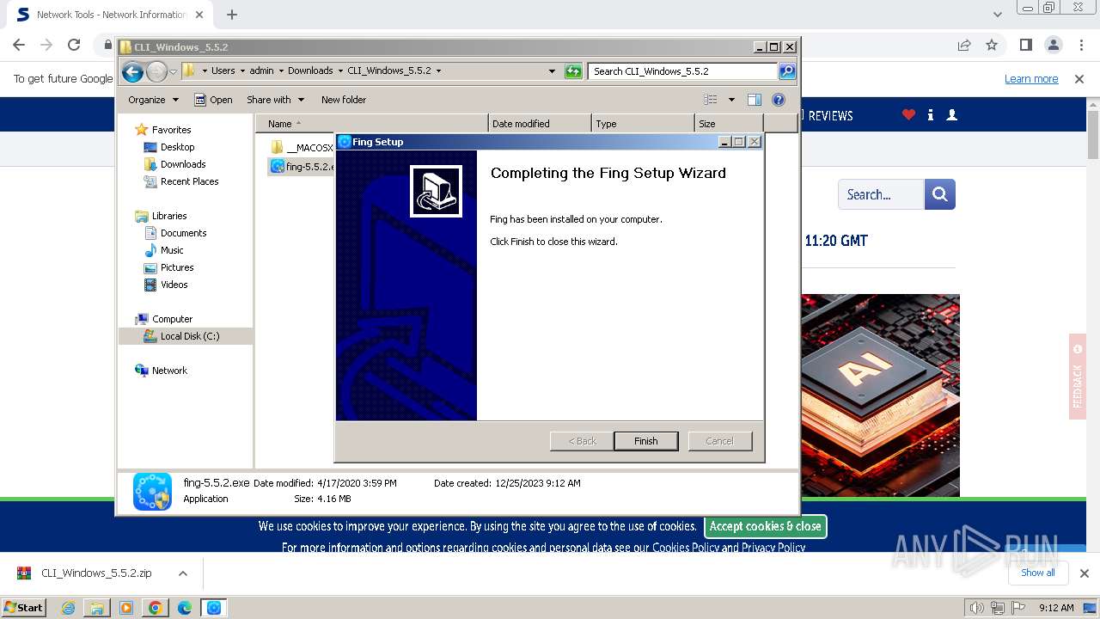The height and width of the screenshot is (619, 1100).
Task: Click the user account icon on website
Action: [951, 114]
